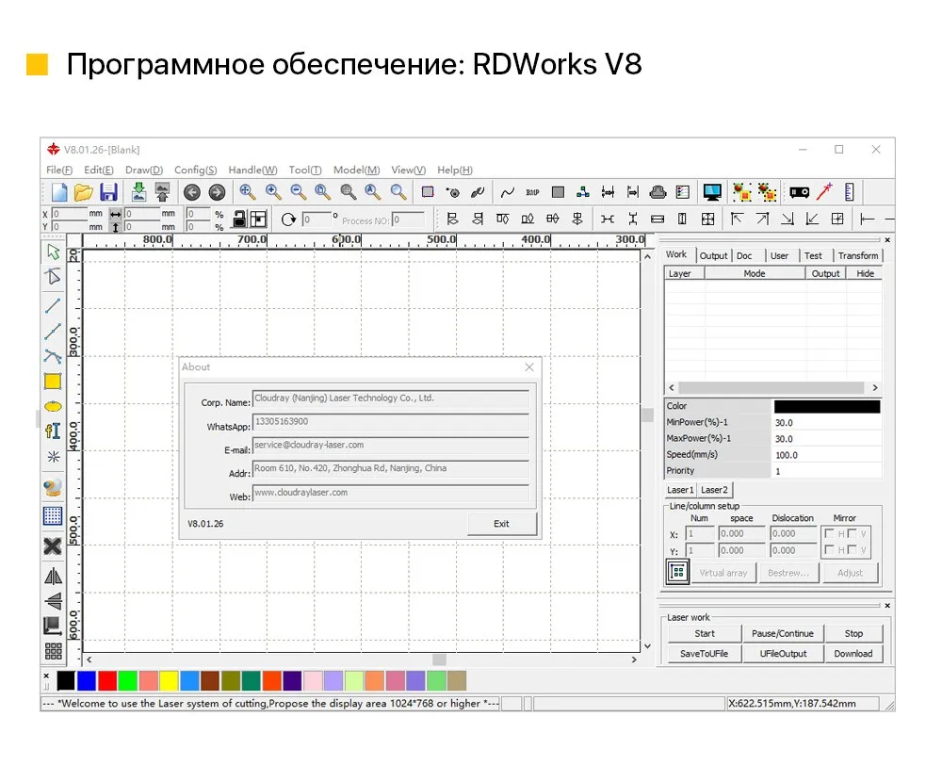Toggle the Y row V mirror checkbox
The width and height of the screenshot is (942, 765).
(x=852, y=549)
